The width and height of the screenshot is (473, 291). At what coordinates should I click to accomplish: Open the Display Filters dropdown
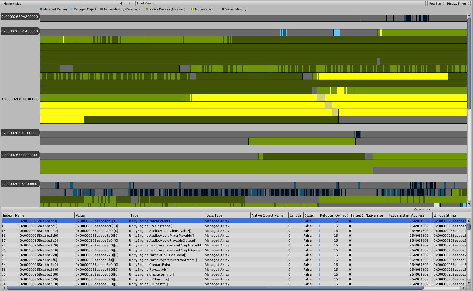tap(458, 3)
